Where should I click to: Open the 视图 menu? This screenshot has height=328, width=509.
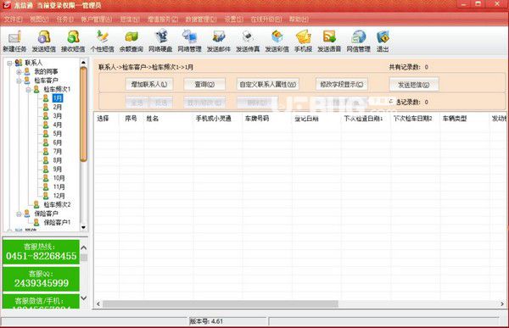tap(39, 19)
